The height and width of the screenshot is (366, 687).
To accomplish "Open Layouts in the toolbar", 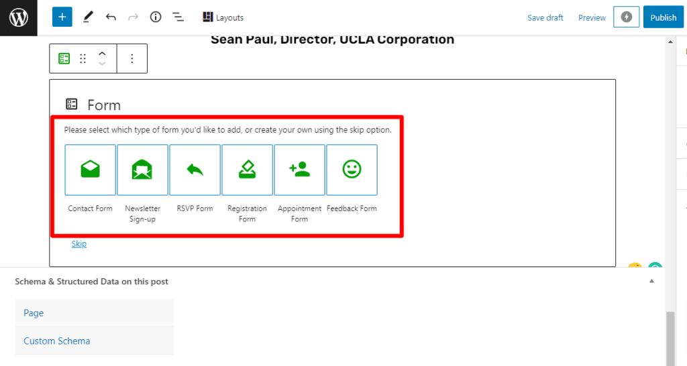I will click(223, 17).
